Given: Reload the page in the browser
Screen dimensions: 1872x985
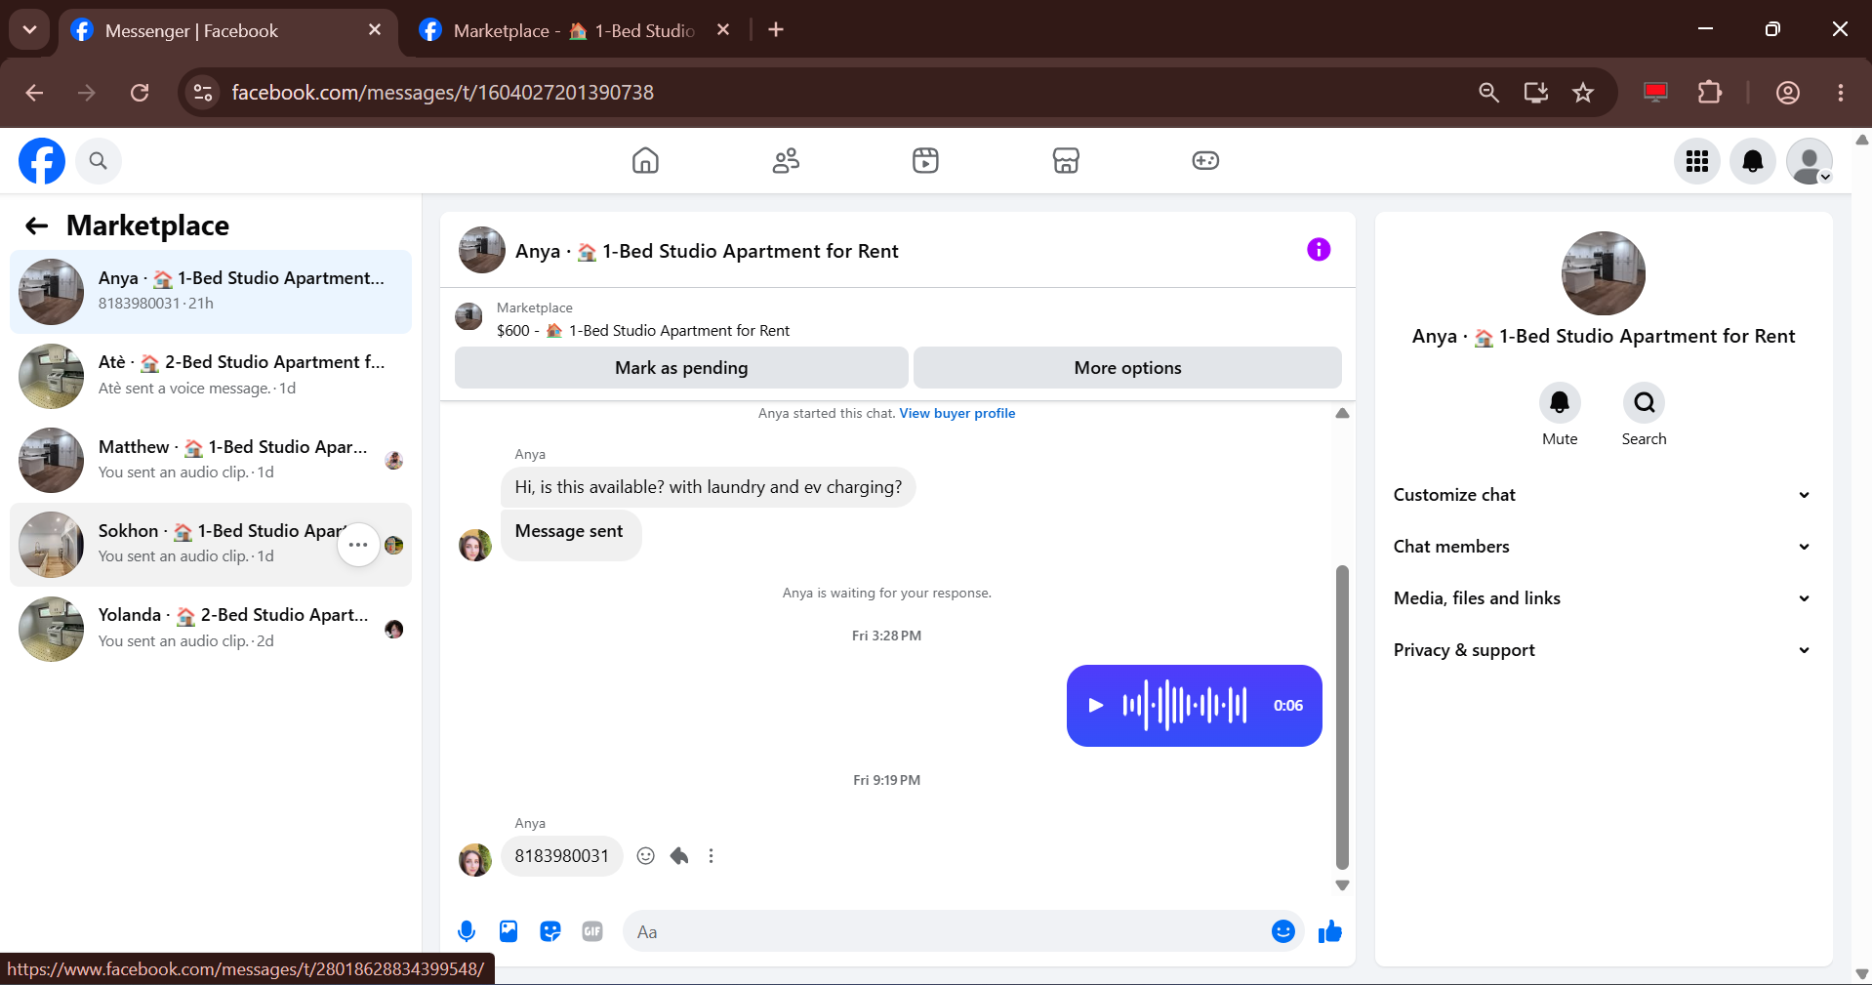Looking at the screenshot, I should point(140,93).
